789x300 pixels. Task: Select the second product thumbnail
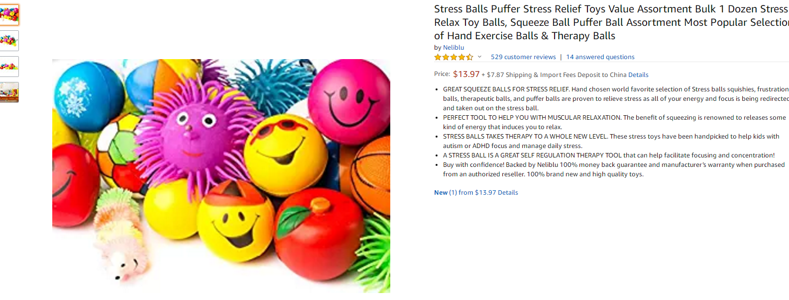(x=9, y=41)
